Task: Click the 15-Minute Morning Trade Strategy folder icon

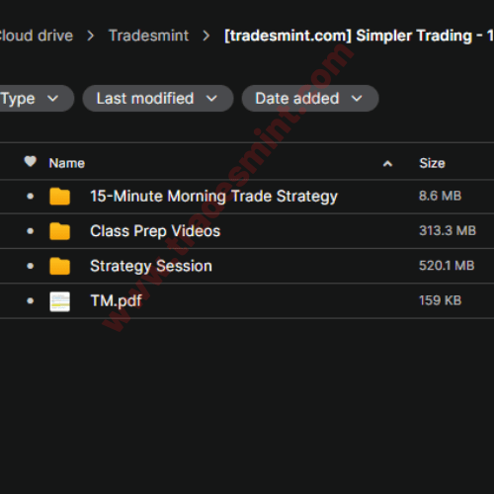Action: point(59,197)
